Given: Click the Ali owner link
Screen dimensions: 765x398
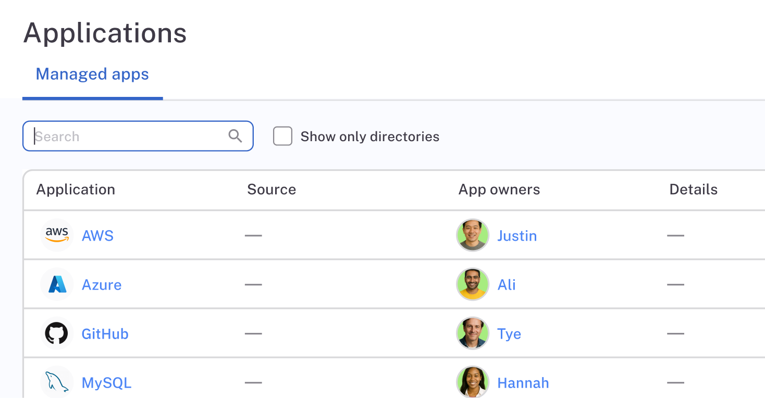Looking at the screenshot, I should (506, 284).
